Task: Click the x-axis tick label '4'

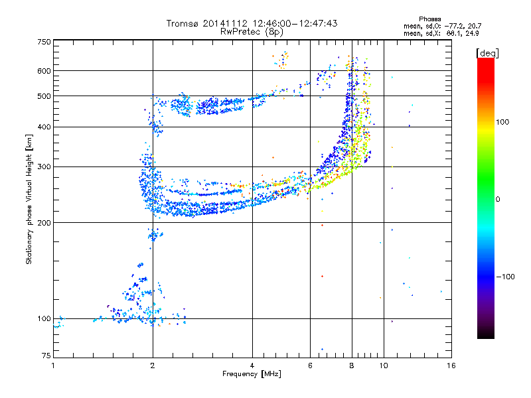Action: pos(252,365)
